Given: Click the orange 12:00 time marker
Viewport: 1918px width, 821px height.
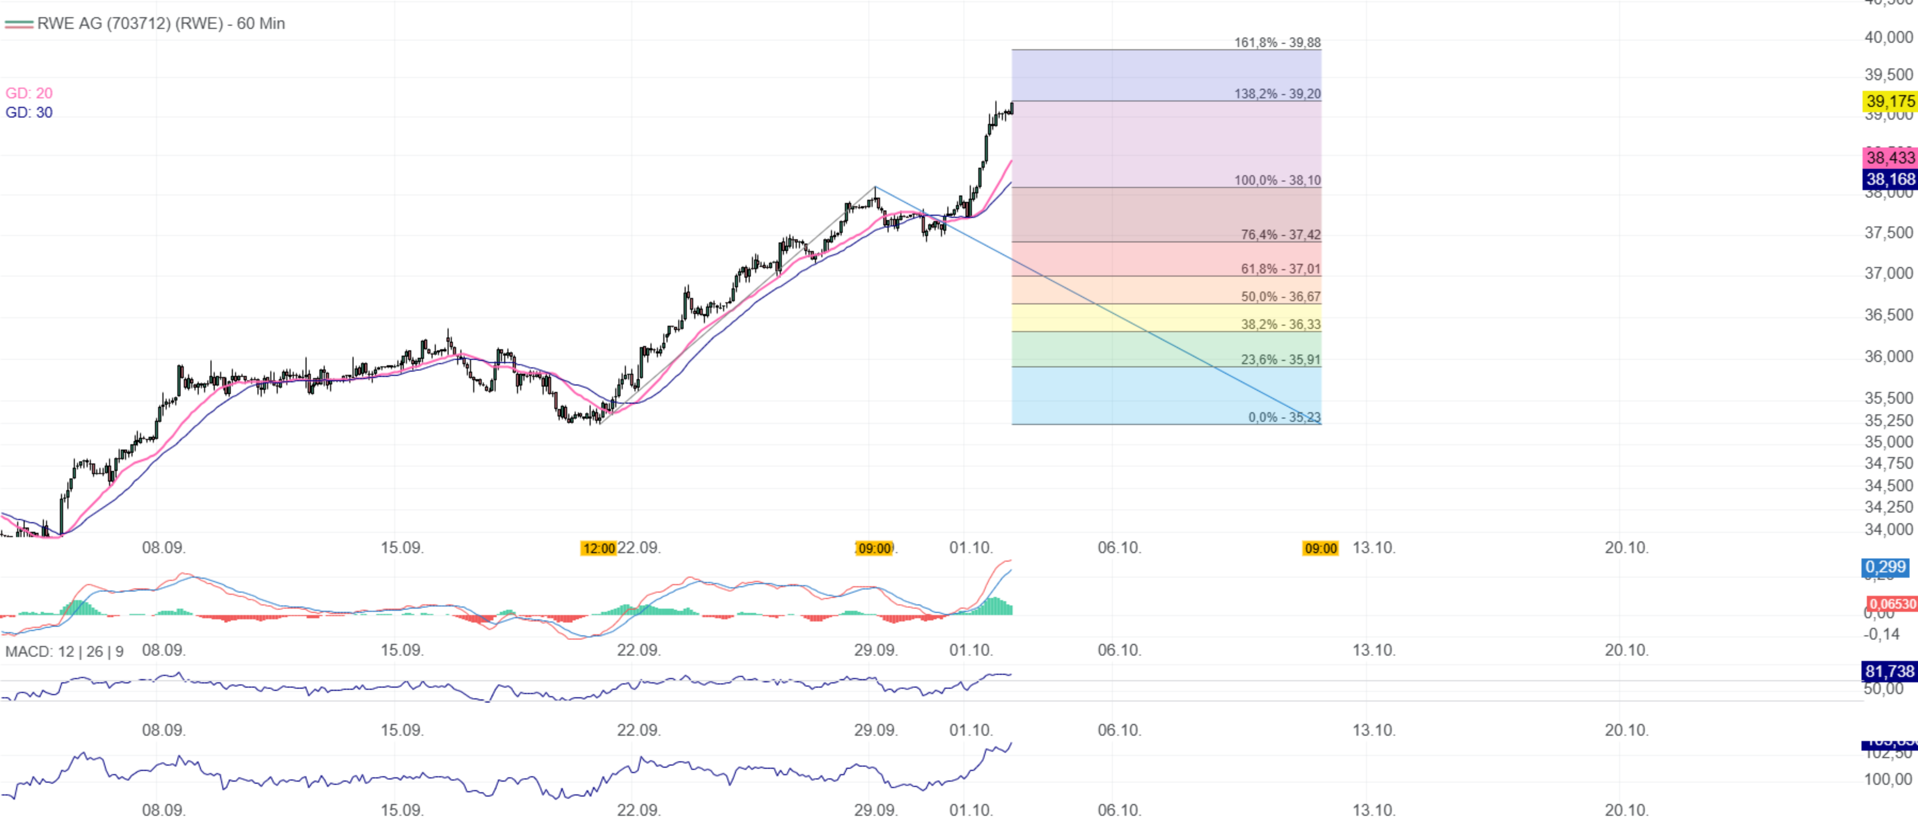Looking at the screenshot, I should (x=599, y=549).
